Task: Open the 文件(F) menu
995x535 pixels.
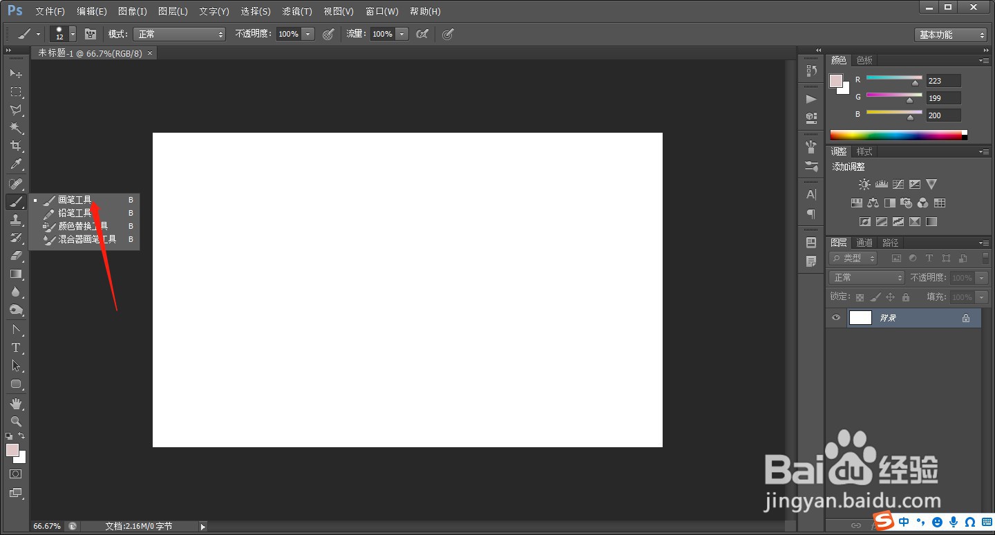Action: coord(50,12)
